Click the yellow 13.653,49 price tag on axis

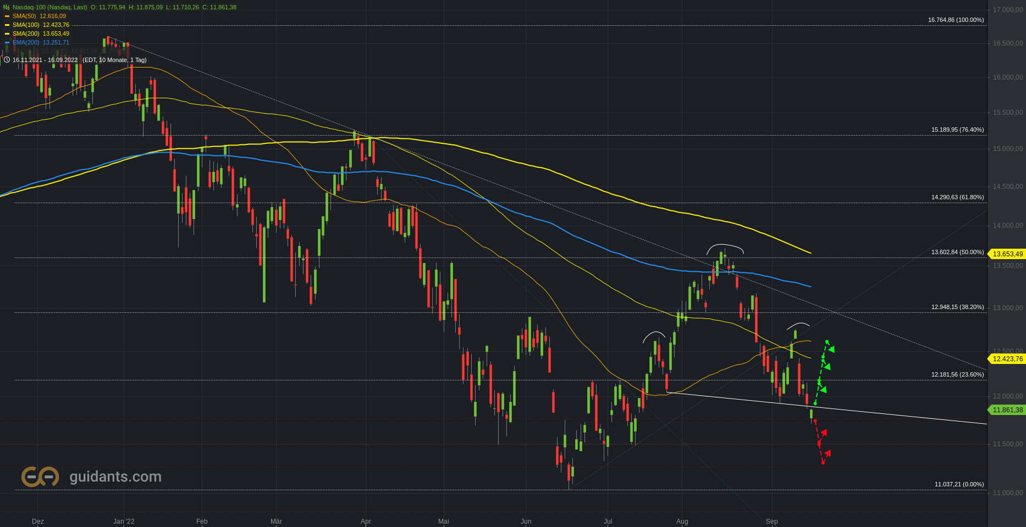[x=1007, y=254]
